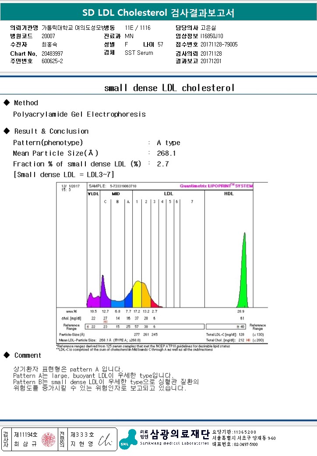Screen dimensions: 317x456
Task: Select Chart No. value '20483997'
Action: 52,53
